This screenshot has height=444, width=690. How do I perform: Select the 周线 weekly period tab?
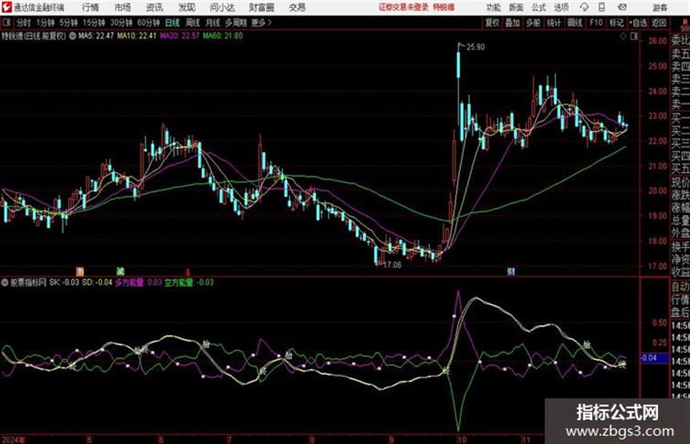tap(193, 23)
